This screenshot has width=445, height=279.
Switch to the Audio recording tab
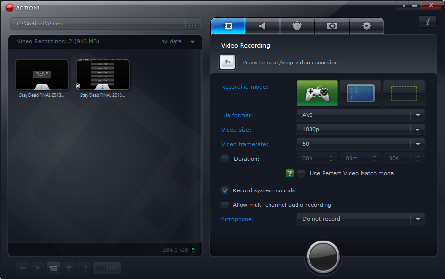click(262, 26)
